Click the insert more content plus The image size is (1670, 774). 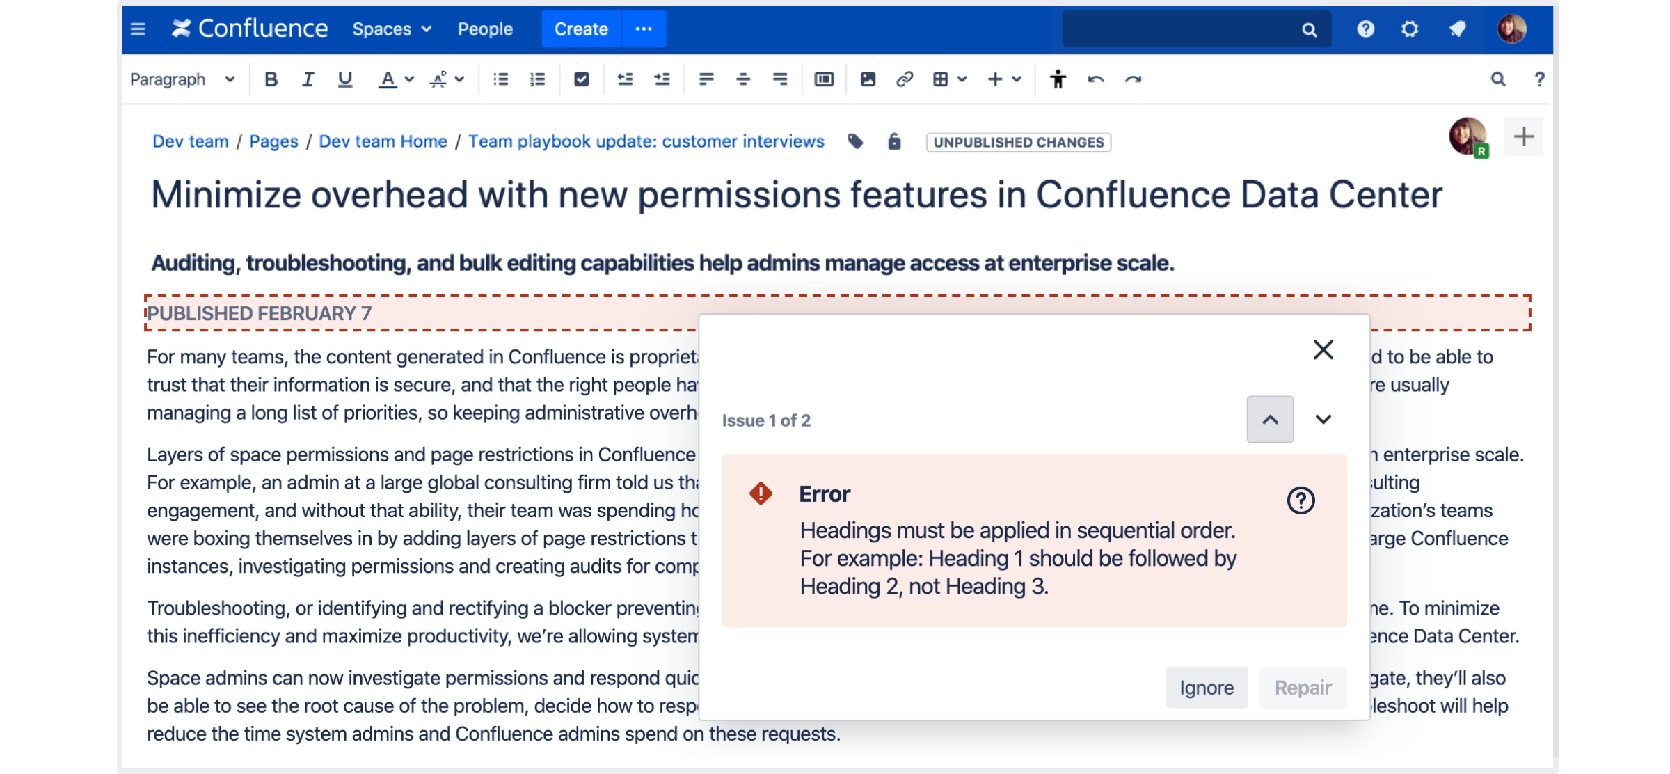pyautogui.click(x=995, y=79)
